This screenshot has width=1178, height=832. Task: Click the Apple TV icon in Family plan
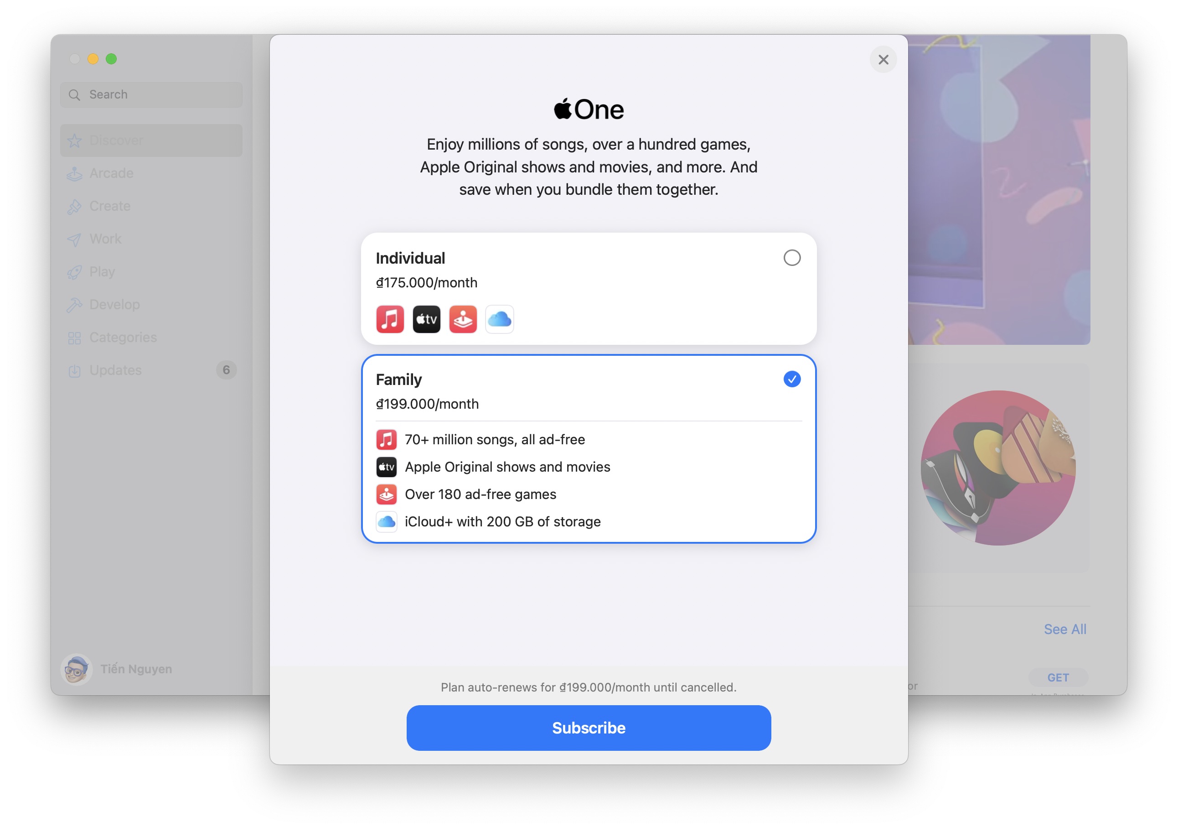386,467
